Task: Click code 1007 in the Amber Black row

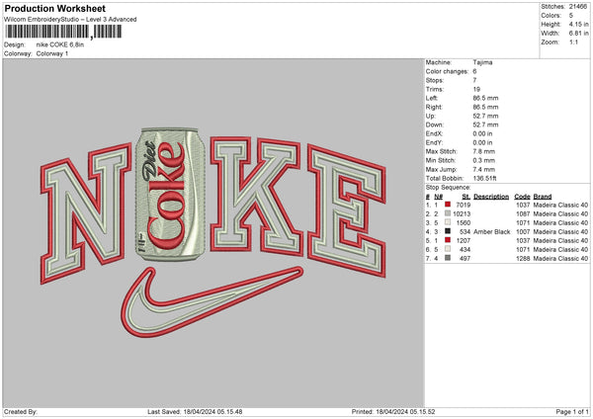Action: point(523,231)
